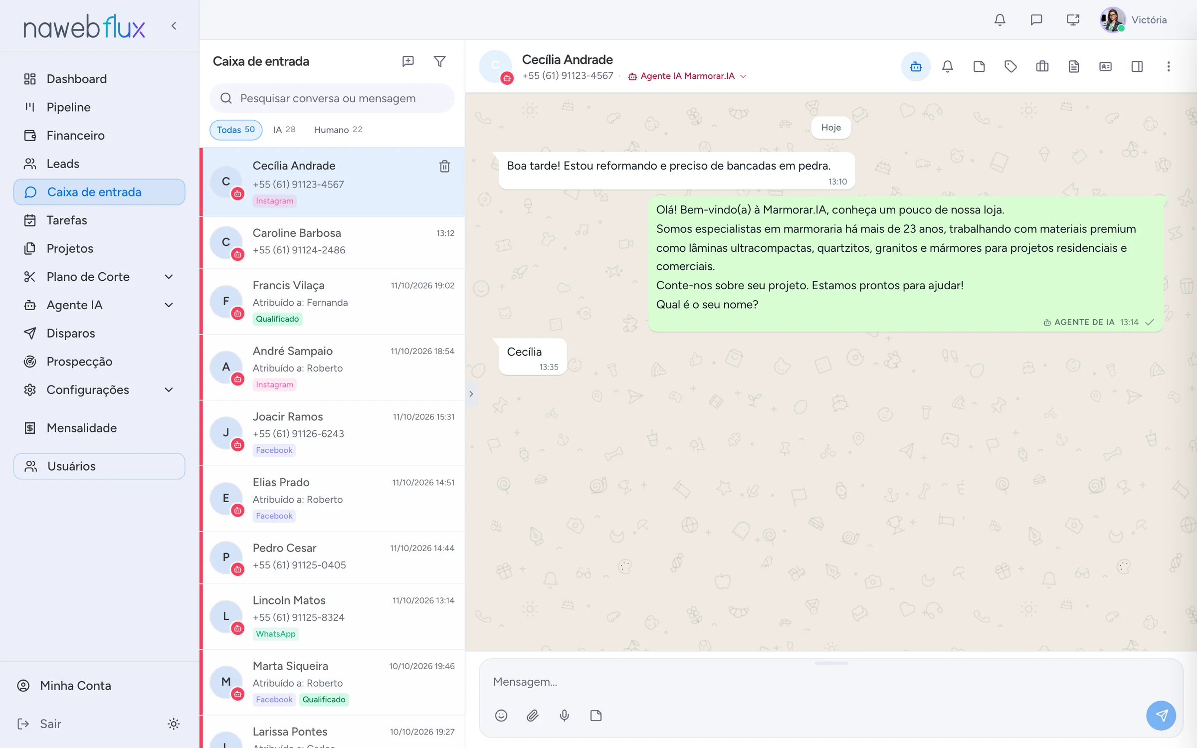Start a new conversation from inbox header
1197x748 pixels.
tap(408, 61)
